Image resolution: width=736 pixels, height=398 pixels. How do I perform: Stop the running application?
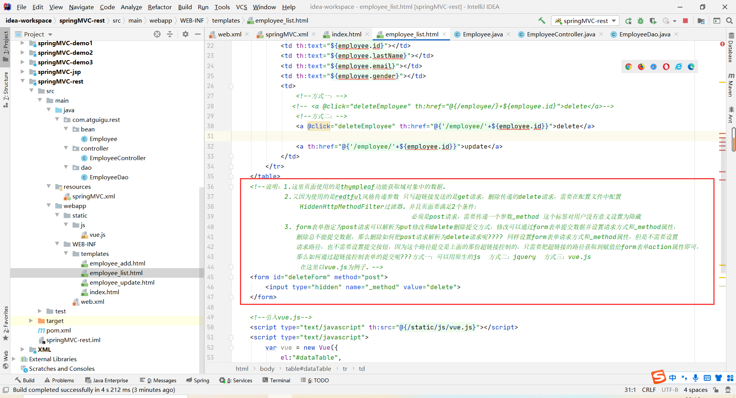tap(685, 21)
